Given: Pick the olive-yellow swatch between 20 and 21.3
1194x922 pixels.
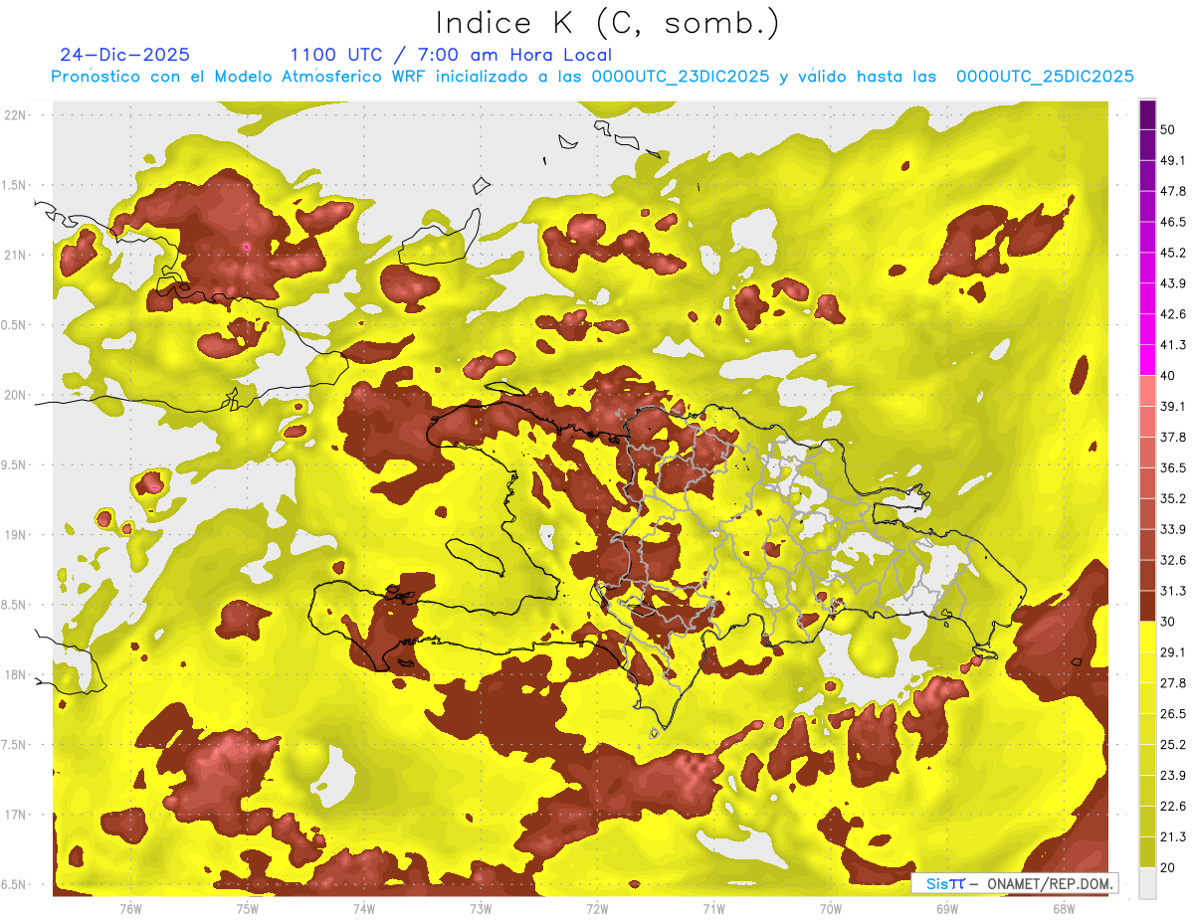Looking at the screenshot, I should click(1147, 851).
